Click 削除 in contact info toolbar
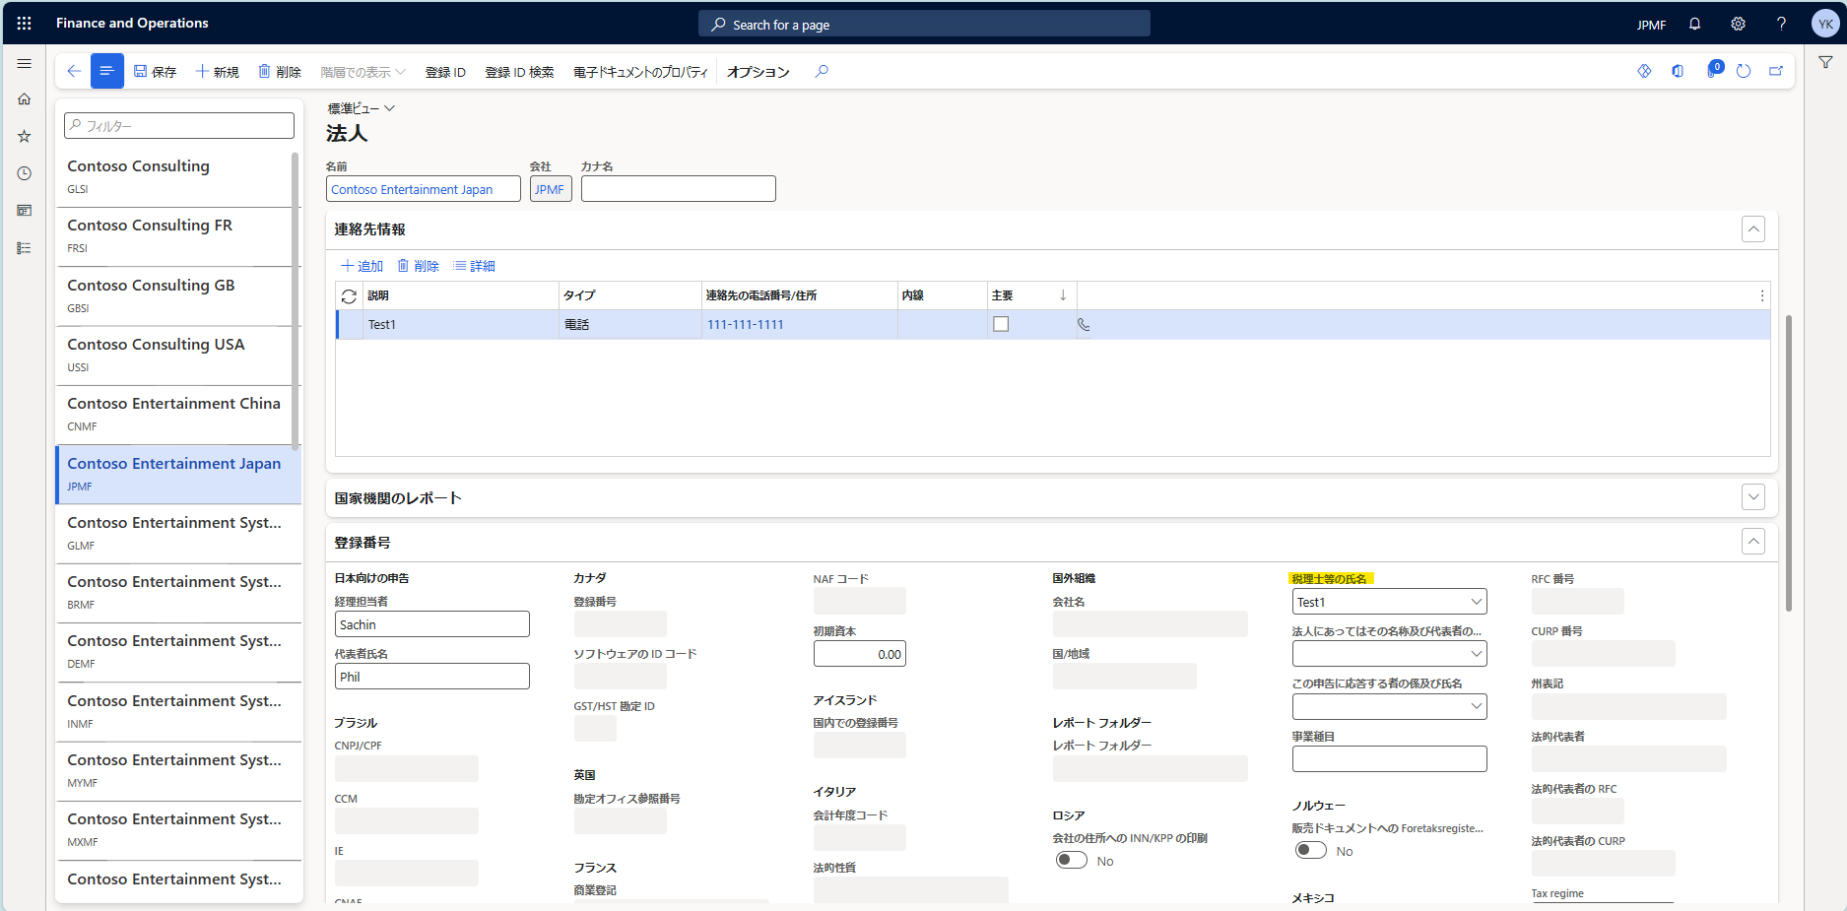Image resolution: width=1847 pixels, height=911 pixels. 419,266
